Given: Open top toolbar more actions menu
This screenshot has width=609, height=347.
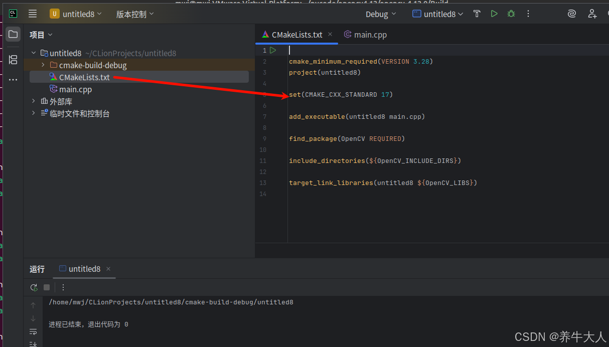Looking at the screenshot, I should point(528,14).
